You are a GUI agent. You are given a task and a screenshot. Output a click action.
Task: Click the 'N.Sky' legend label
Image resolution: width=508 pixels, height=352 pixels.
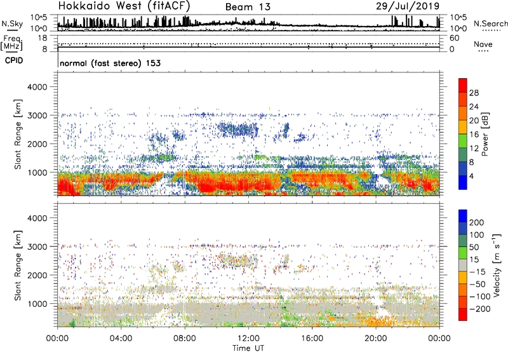point(12,24)
